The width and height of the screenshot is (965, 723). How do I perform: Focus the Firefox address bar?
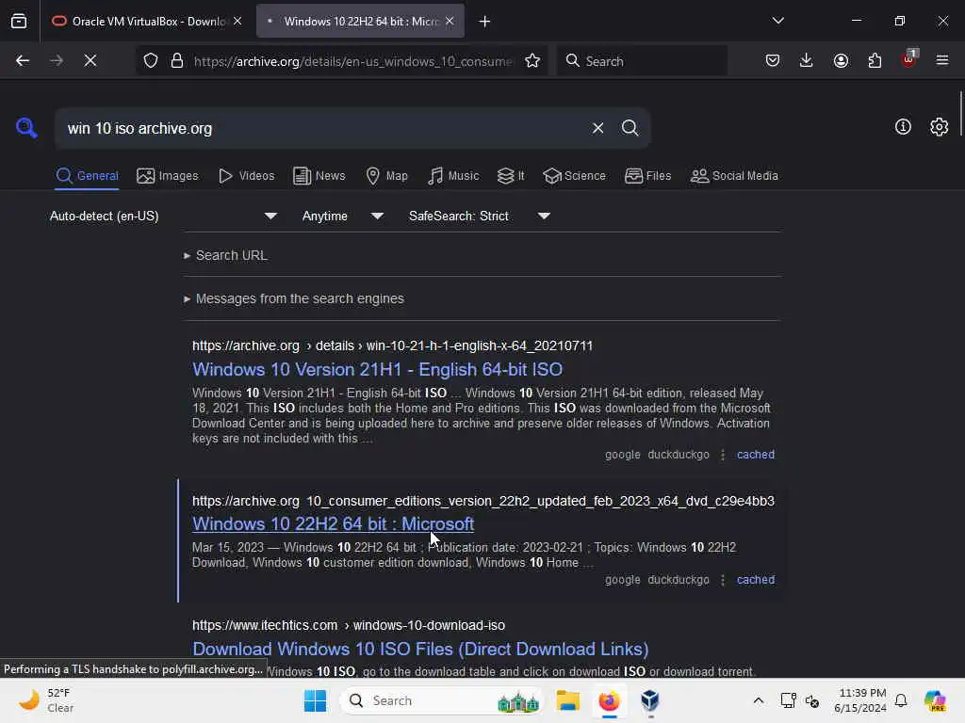tap(352, 61)
